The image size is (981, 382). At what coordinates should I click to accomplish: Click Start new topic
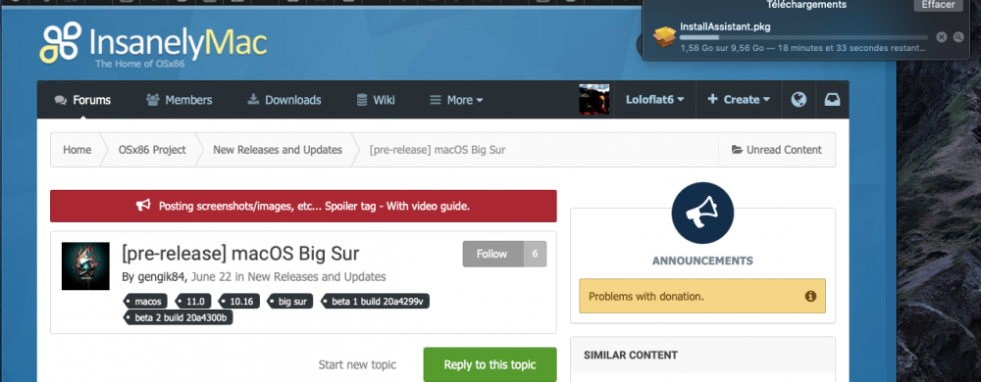(357, 365)
